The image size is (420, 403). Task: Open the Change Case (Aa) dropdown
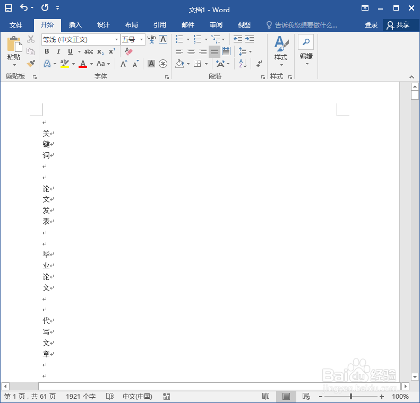coord(103,64)
